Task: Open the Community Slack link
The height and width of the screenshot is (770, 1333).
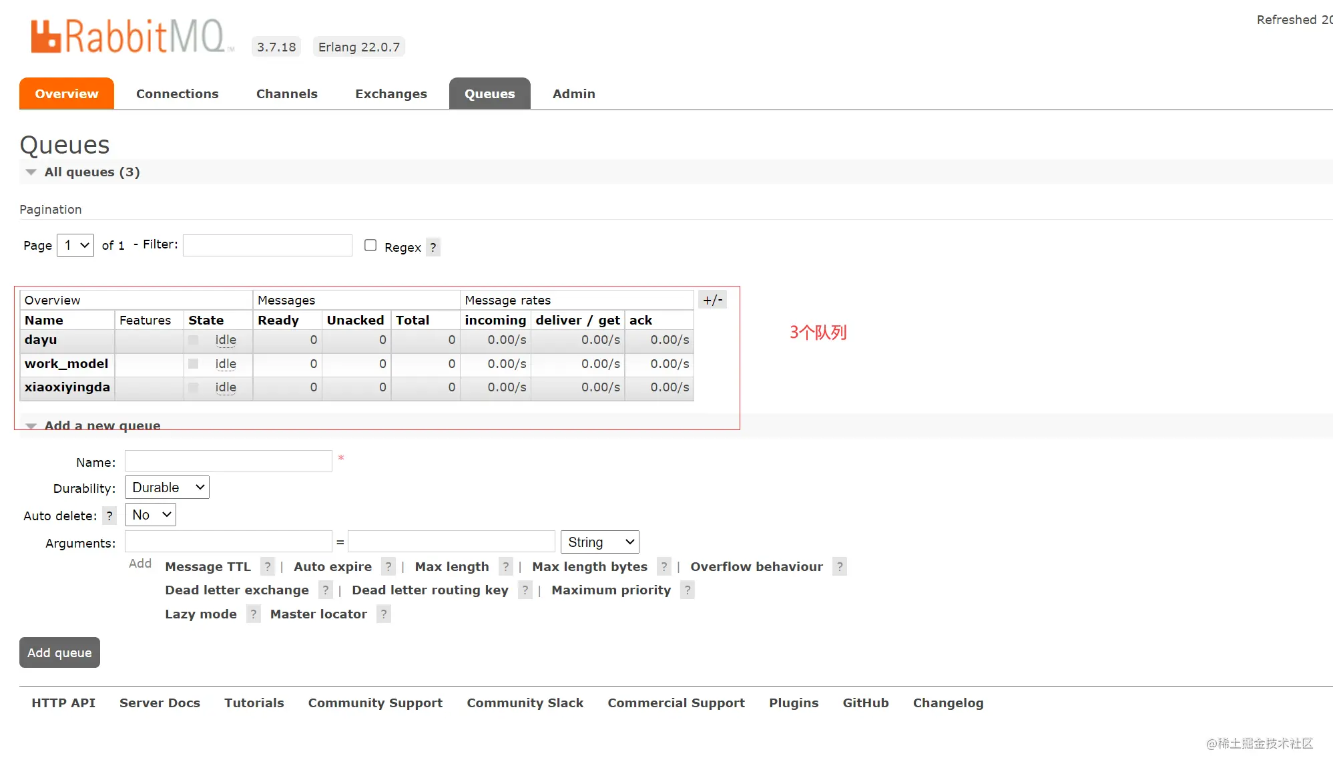Action: click(x=525, y=703)
